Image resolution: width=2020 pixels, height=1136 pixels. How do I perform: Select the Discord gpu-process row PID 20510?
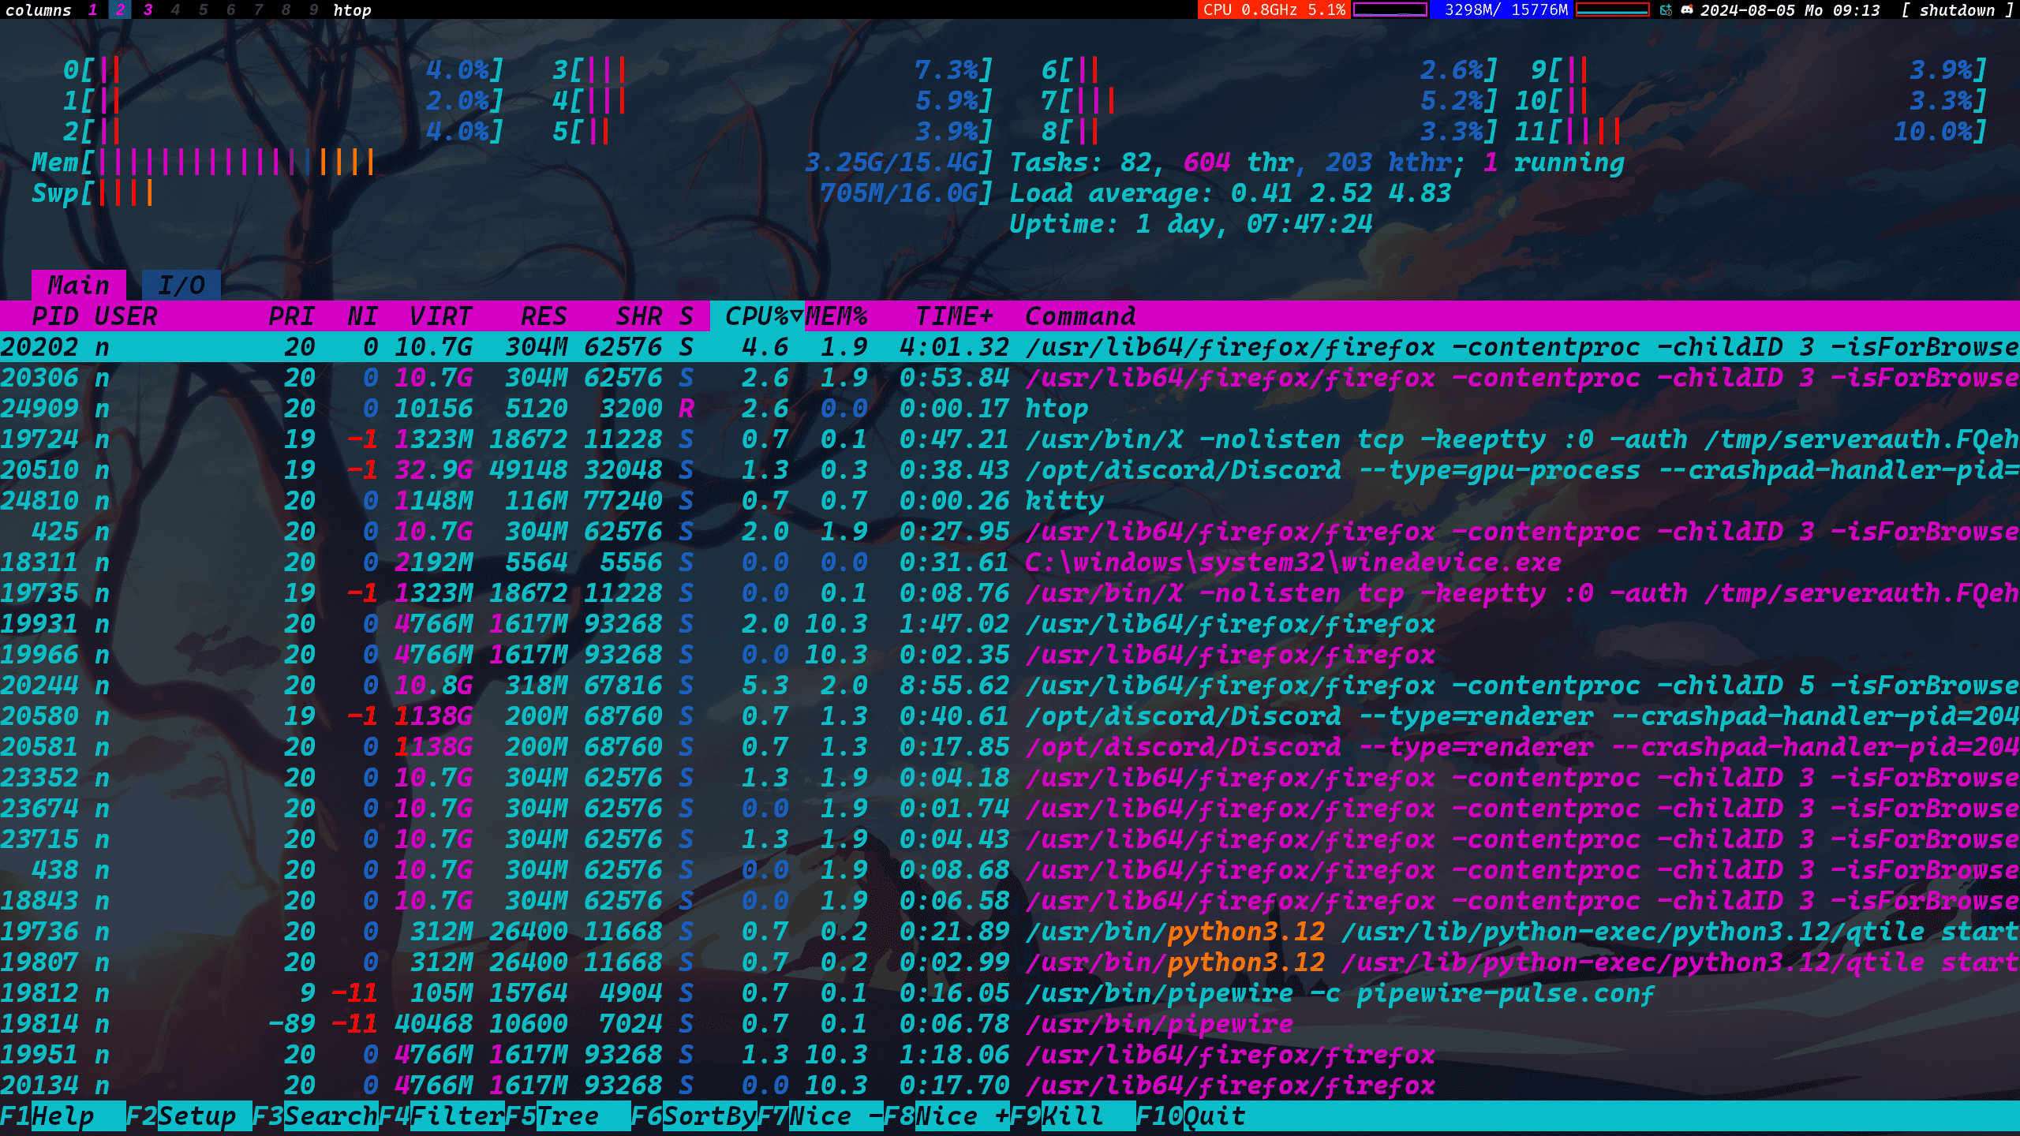(x=1010, y=470)
